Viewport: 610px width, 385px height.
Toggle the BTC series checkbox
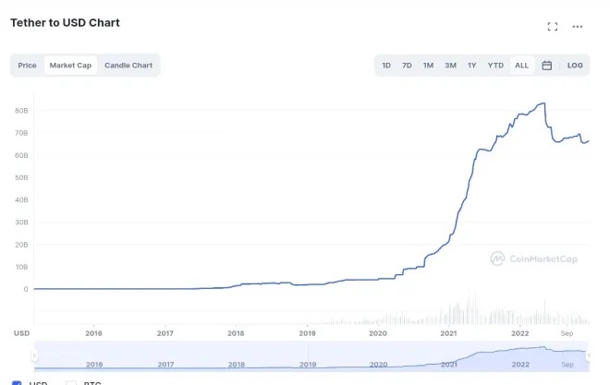click(x=71, y=382)
